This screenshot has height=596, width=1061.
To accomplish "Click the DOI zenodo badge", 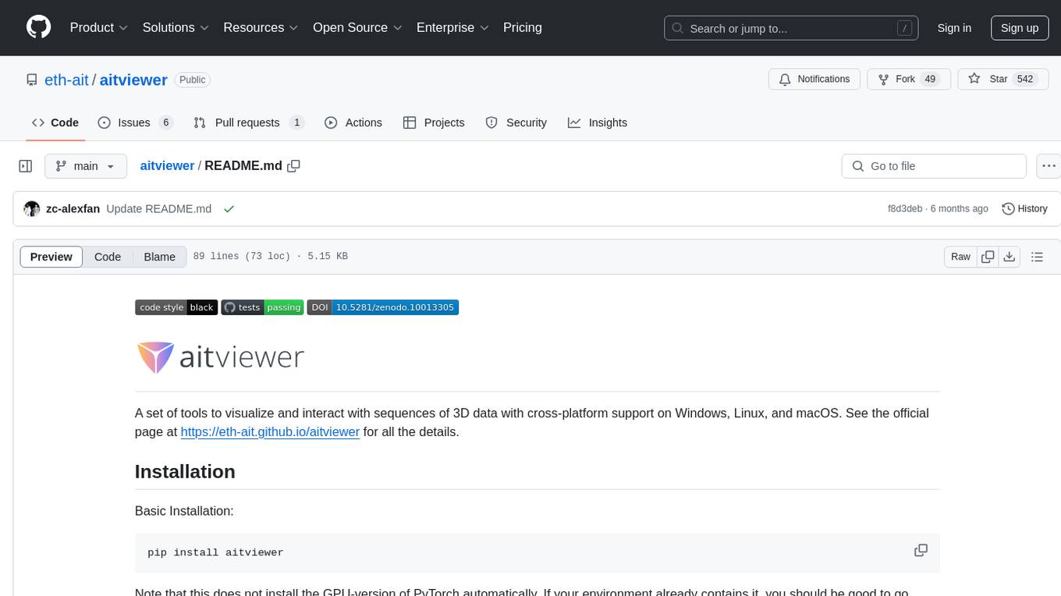I will point(382,307).
